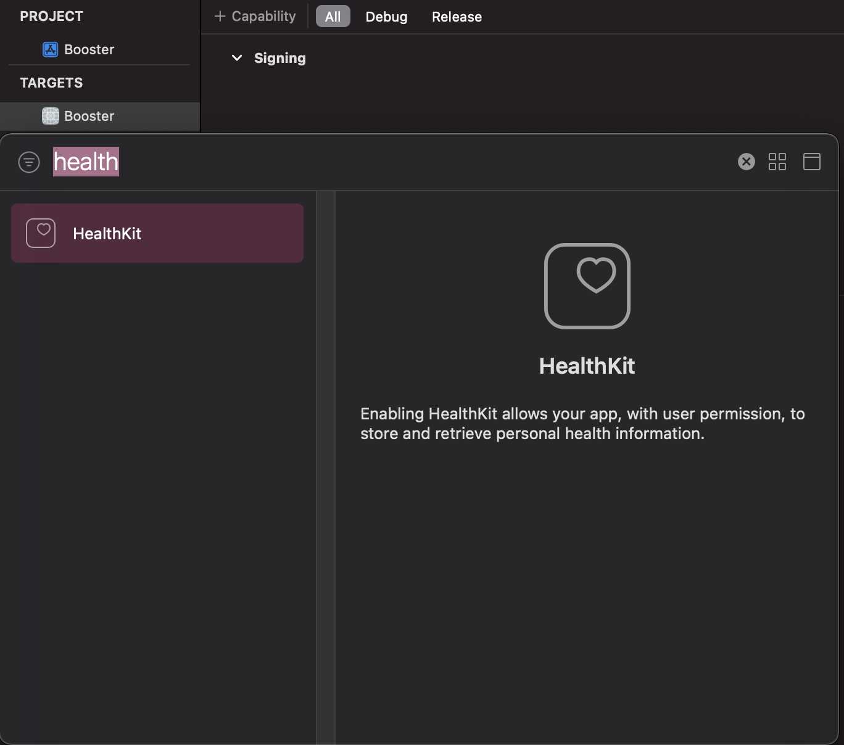Switch to column view of capabilities

[x=812, y=162]
